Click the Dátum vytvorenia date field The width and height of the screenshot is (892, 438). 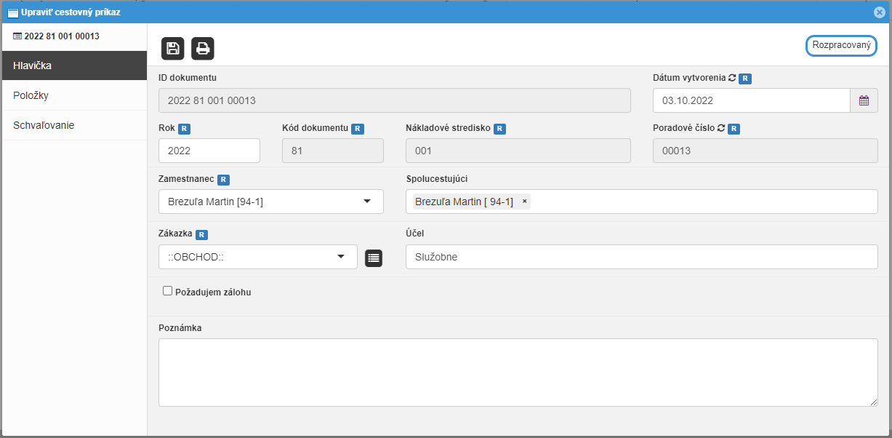(750, 100)
